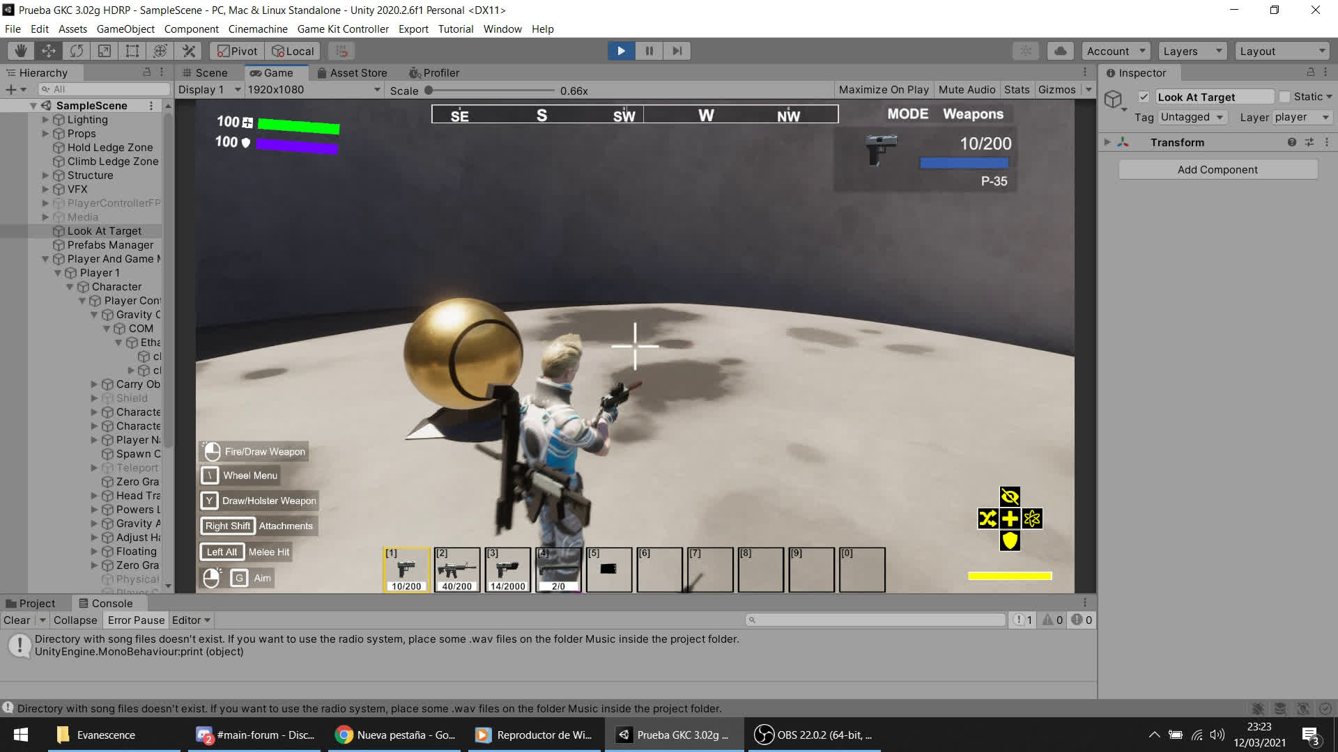Screen dimensions: 1338x752
Task: Select the Scale tool
Action: pos(105,51)
